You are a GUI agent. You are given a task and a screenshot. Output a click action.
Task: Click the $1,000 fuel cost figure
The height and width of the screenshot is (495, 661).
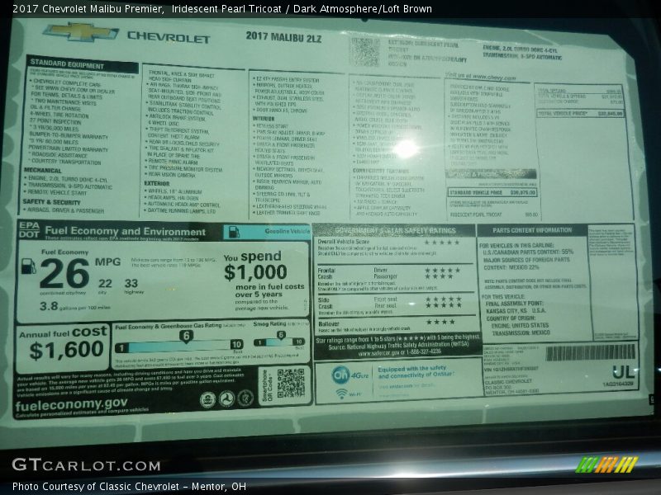(x=255, y=272)
